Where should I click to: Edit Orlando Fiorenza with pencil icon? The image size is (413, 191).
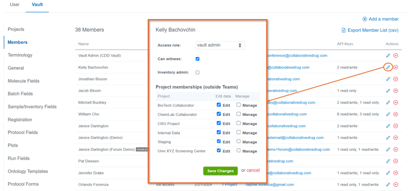tap(388, 184)
